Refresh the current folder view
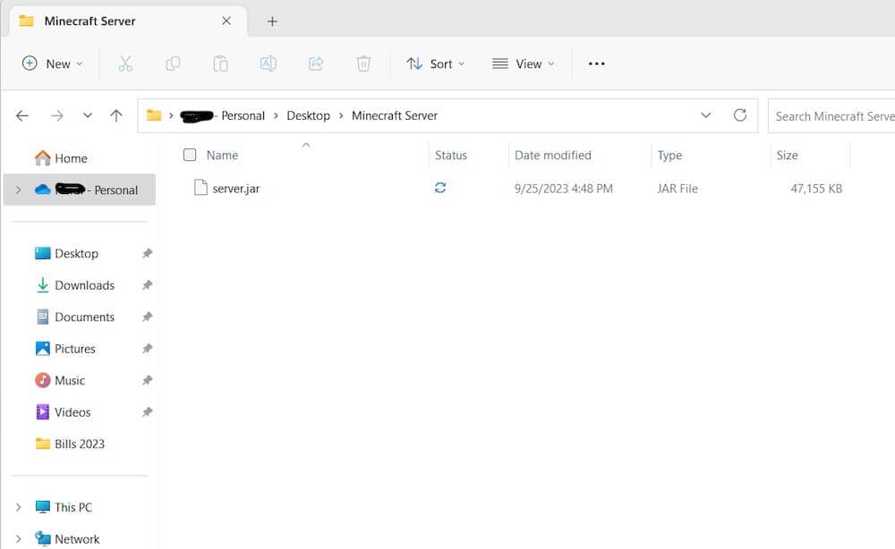The image size is (895, 549). (741, 114)
